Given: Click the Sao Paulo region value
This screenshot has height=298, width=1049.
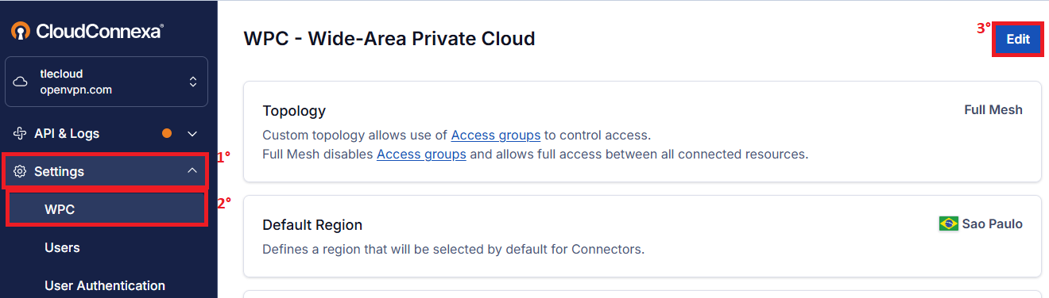Looking at the screenshot, I should [992, 224].
